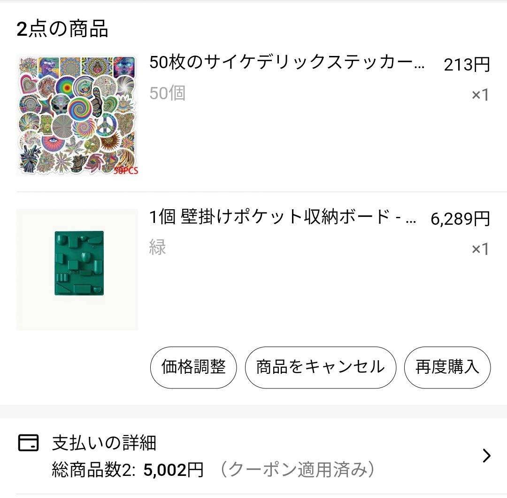Viewport: 507px width, 498px height.
Task: Tap the 213円 price
Action: 467,64
